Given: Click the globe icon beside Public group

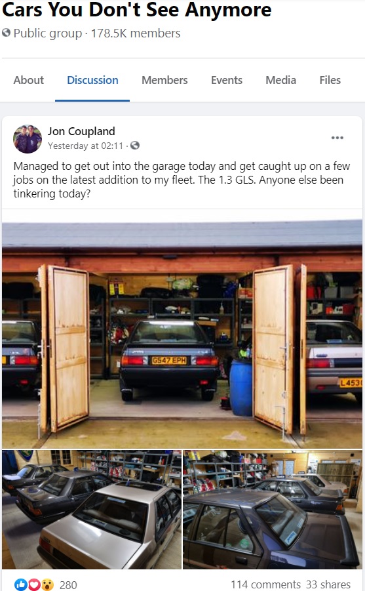Looking at the screenshot, I should point(6,33).
